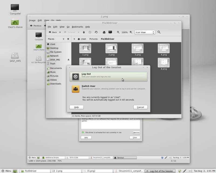The height and width of the screenshot is (173, 216).
Task: Open the File menu in Fix3Ddriver
Action: pyautogui.click(x=49, y=27)
